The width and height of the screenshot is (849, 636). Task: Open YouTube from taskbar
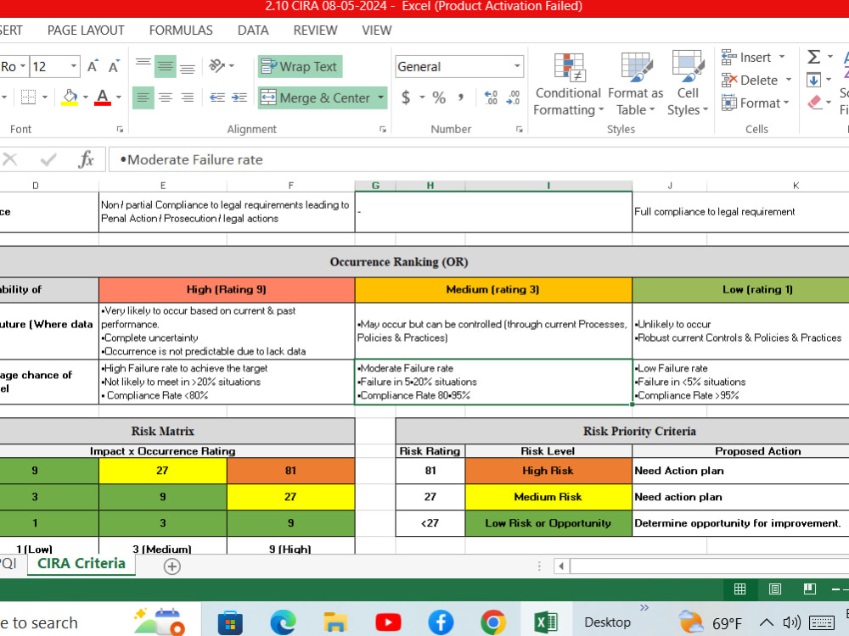pyautogui.click(x=388, y=622)
